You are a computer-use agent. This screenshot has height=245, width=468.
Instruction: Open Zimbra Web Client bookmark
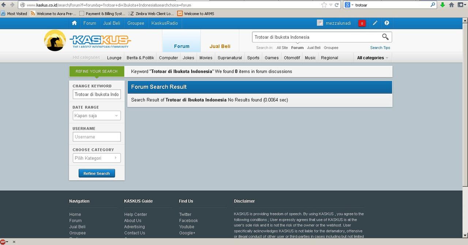tap(151, 14)
